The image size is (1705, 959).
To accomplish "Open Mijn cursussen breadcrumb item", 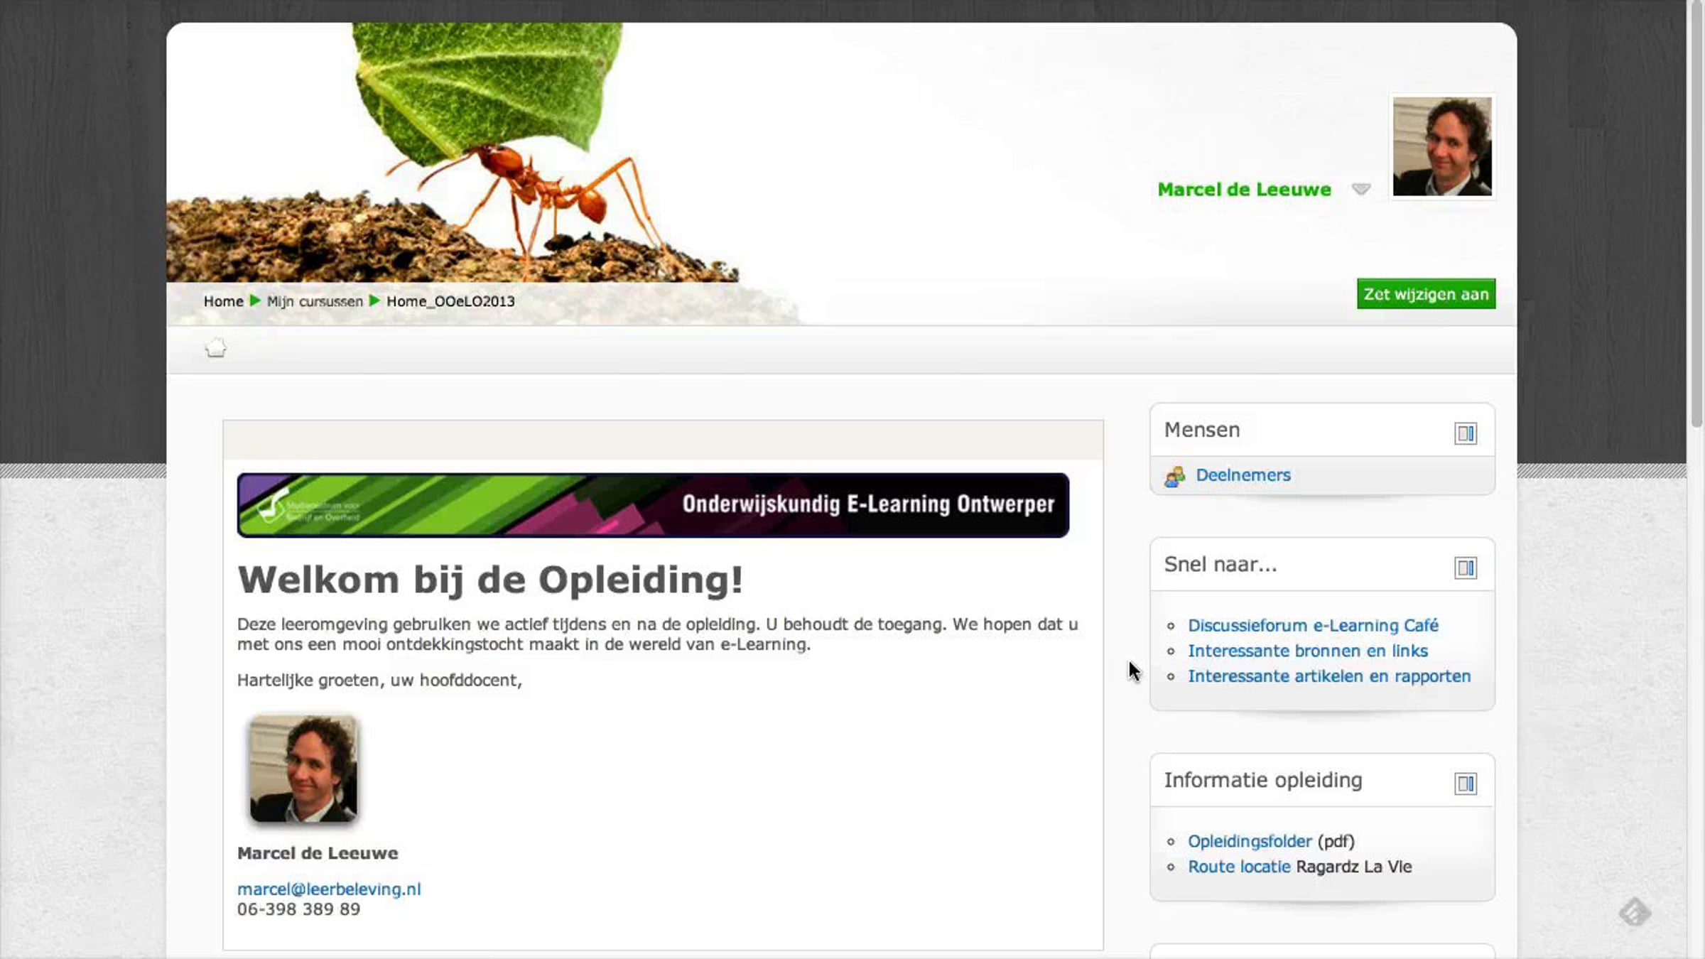I will (x=315, y=301).
